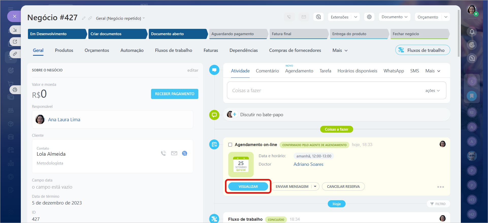
Task: Edit deal title with pencil icon
Action: (84, 18)
